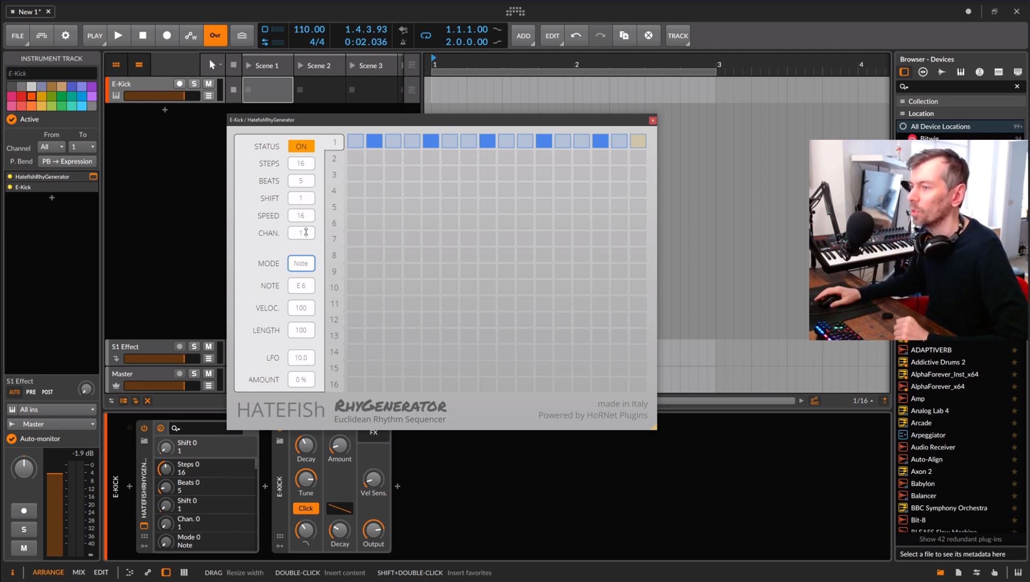The width and height of the screenshot is (1030, 582).
Task: Clear the browser search with the X icon
Action: pos(1016,86)
